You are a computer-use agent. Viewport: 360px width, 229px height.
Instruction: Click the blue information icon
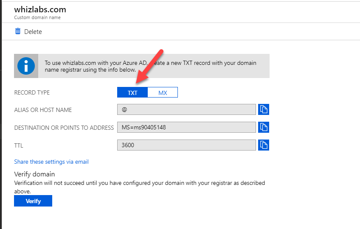pyautogui.click(x=26, y=66)
